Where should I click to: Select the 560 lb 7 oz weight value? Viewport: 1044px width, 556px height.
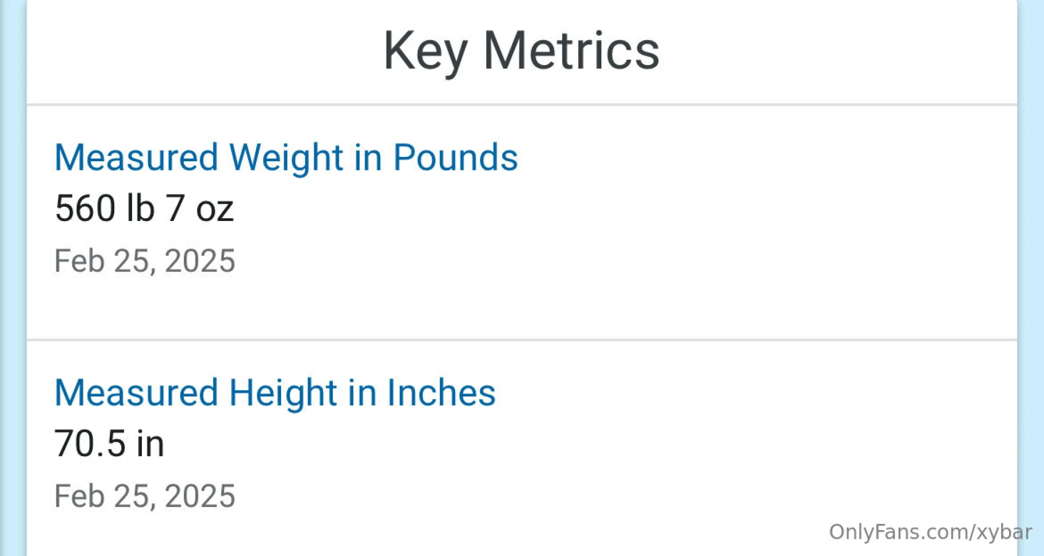(144, 207)
